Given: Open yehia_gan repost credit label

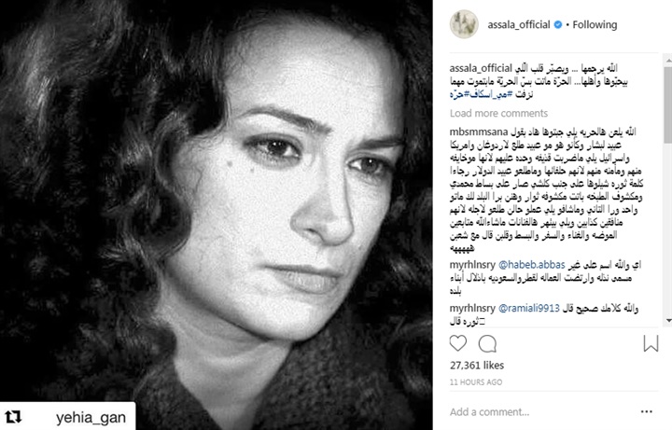Looking at the screenshot, I should click(91, 417).
